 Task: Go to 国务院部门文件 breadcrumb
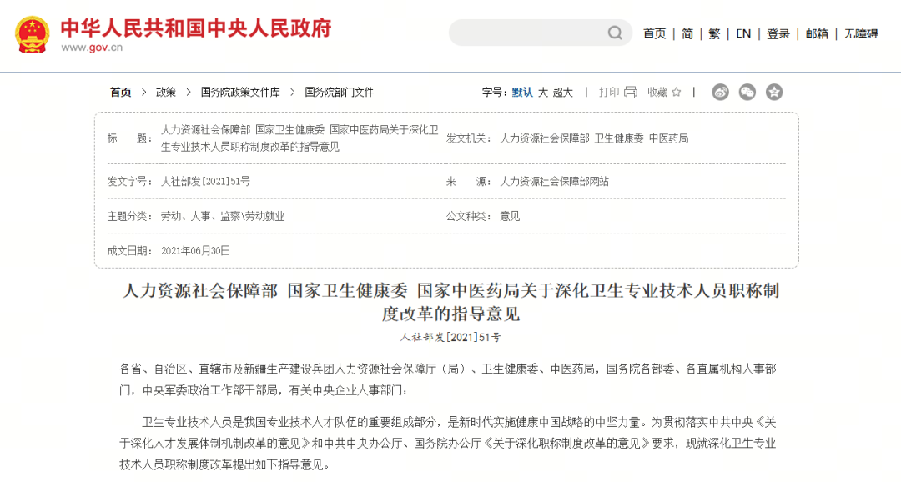click(x=339, y=92)
